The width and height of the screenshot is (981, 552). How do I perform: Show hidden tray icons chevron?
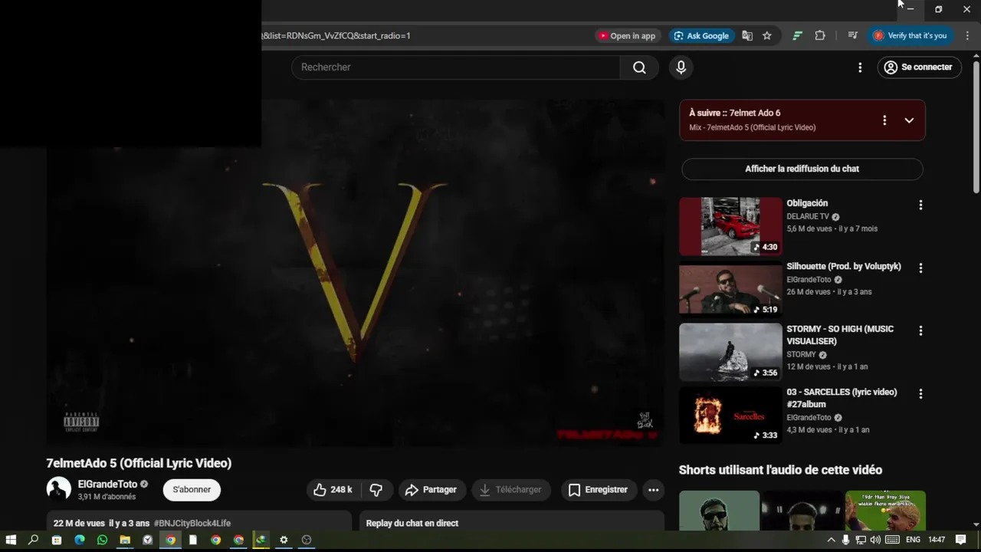click(831, 540)
